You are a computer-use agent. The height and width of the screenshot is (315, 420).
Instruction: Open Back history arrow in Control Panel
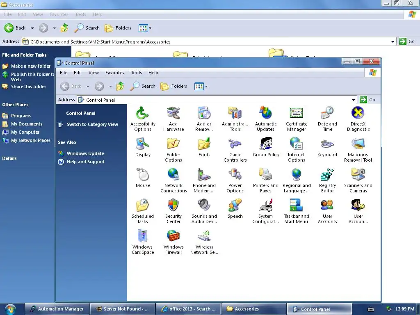tap(88, 86)
